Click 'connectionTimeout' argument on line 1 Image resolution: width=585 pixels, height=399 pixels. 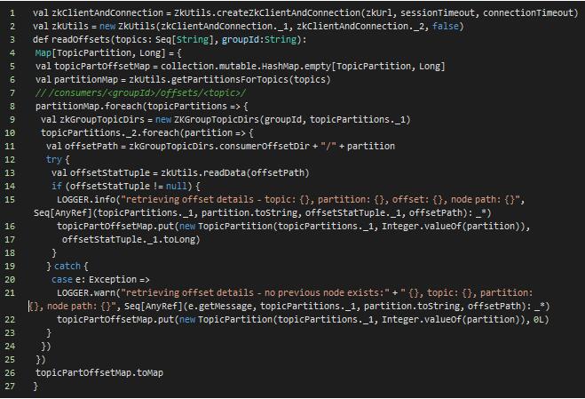(x=528, y=13)
